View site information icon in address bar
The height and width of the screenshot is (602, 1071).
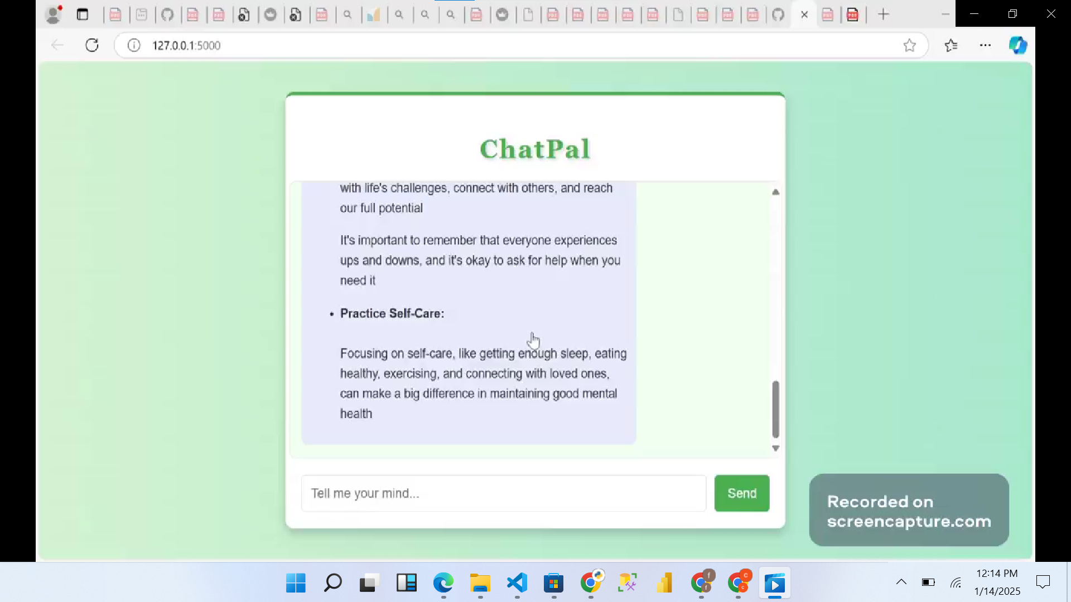click(x=134, y=45)
